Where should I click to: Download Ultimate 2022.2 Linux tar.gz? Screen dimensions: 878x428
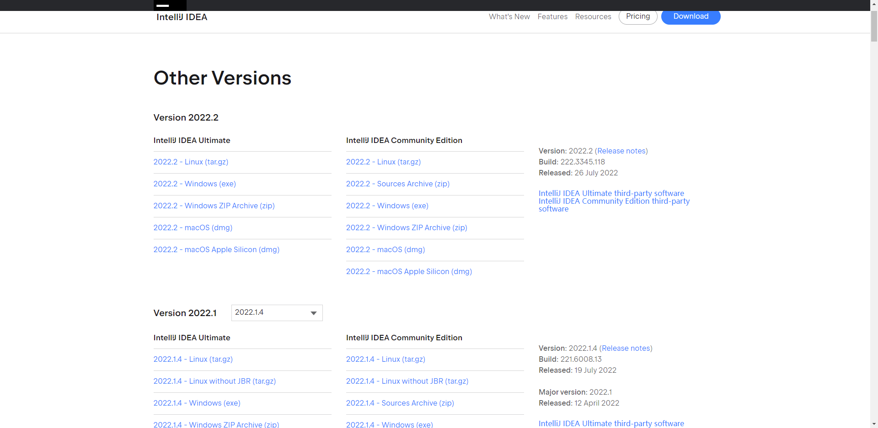[x=191, y=162]
